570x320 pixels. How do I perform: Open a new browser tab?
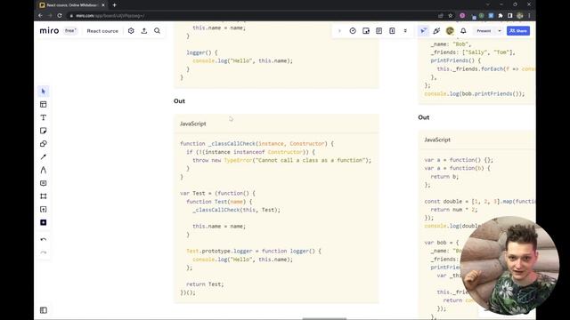click(x=114, y=5)
